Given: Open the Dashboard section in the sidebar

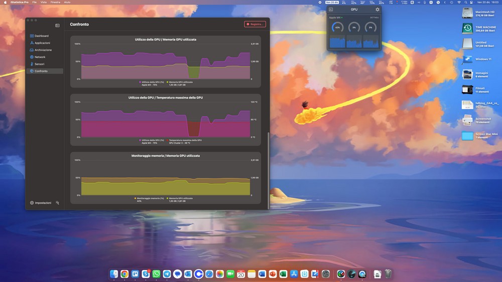Looking at the screenshot, I should (x=41, y=36).
